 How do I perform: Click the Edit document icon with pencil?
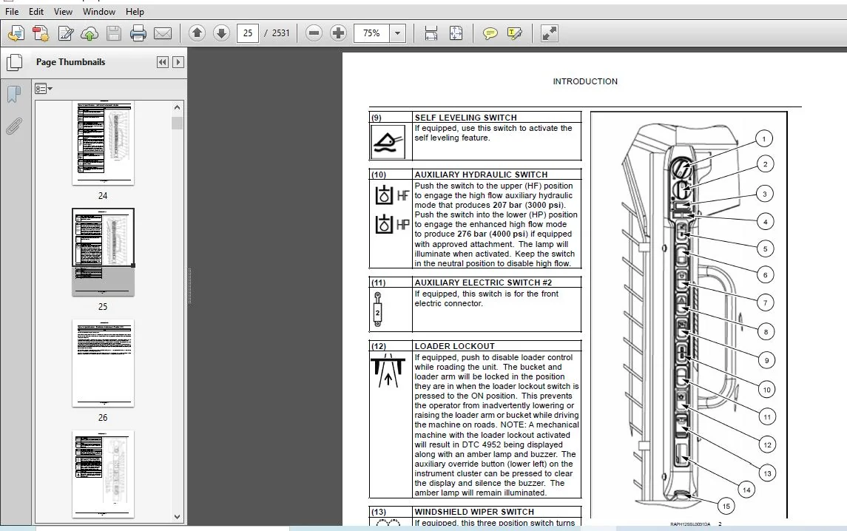(x=65, y=33)
